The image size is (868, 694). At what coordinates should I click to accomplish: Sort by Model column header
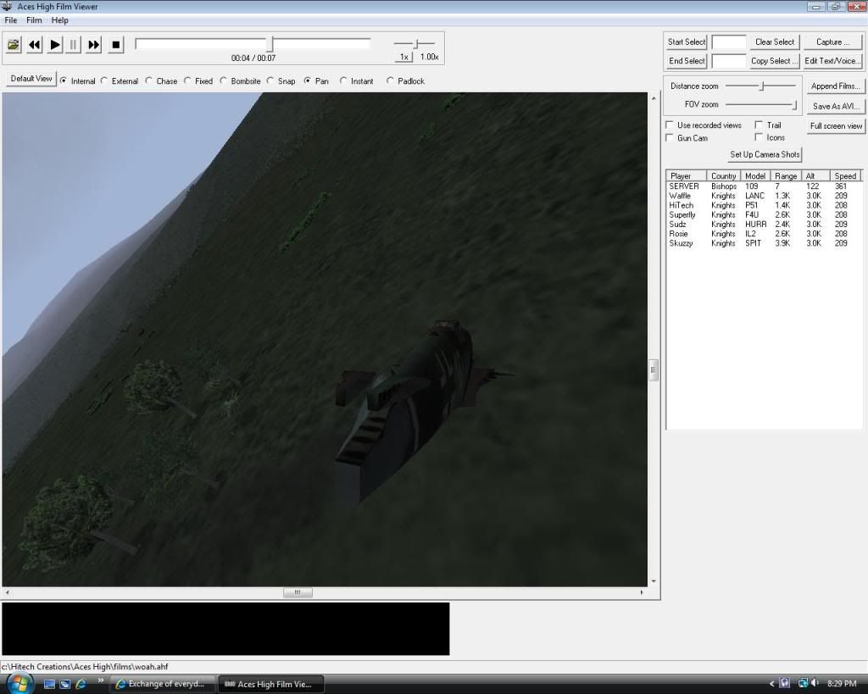pos(755,176)
